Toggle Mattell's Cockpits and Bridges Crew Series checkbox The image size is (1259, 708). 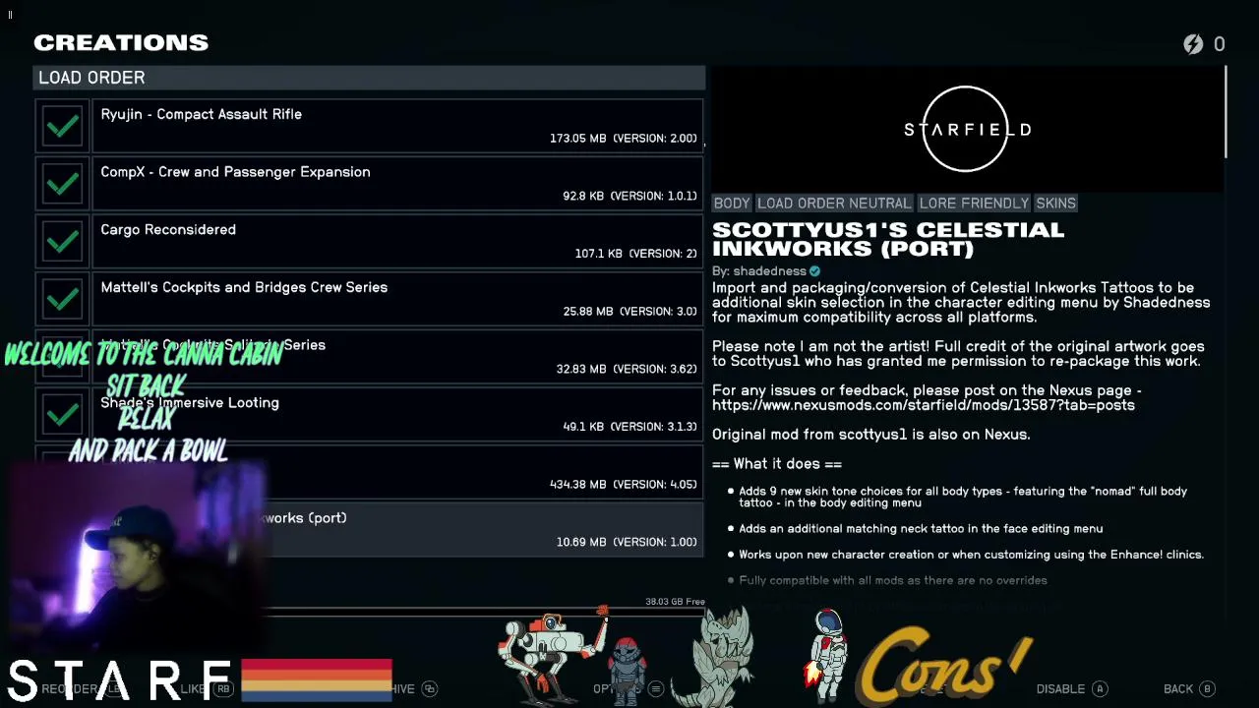63,299
